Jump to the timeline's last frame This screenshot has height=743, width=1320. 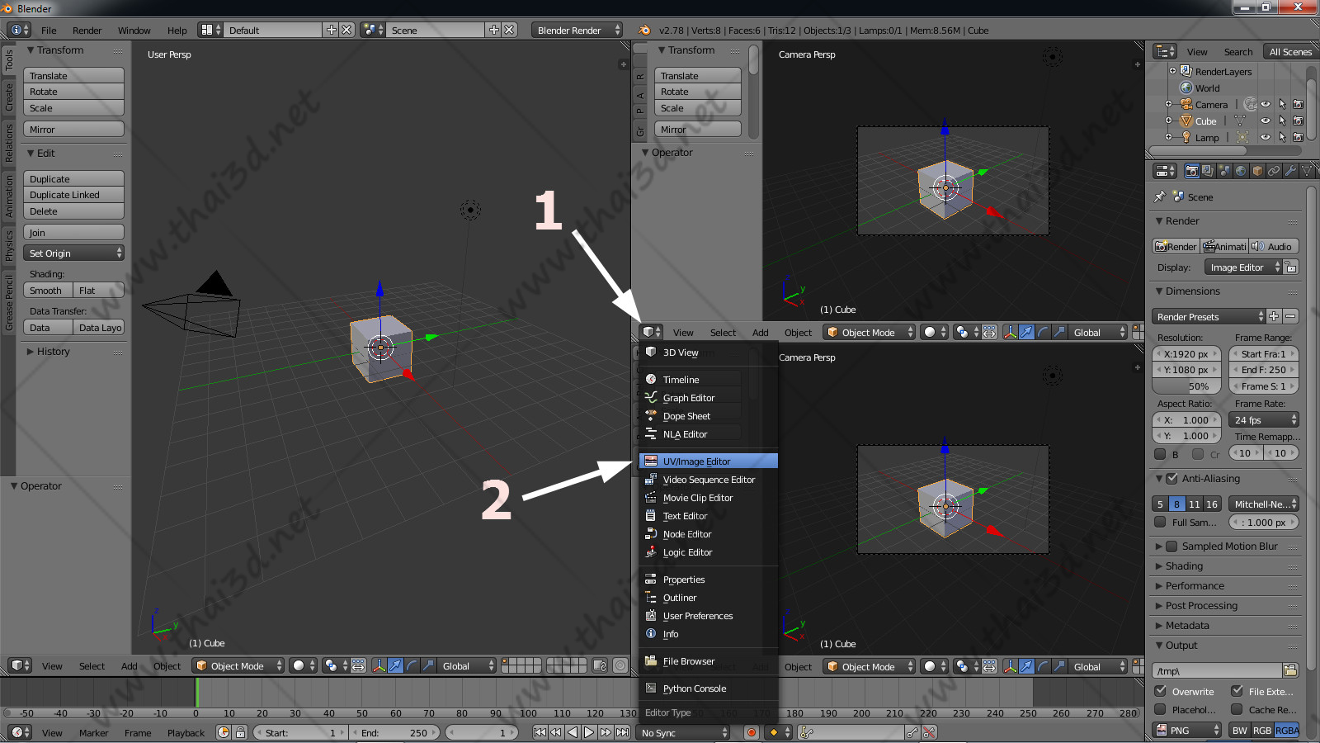click(x=623, y=732)
